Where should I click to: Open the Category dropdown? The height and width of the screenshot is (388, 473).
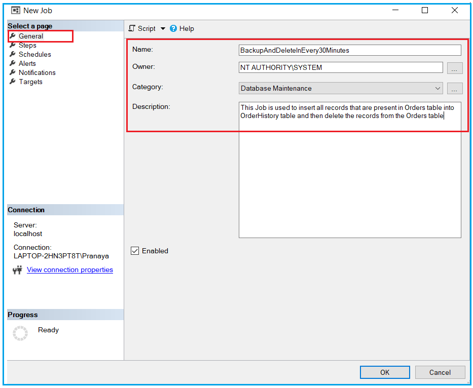[x=437, y=88]
